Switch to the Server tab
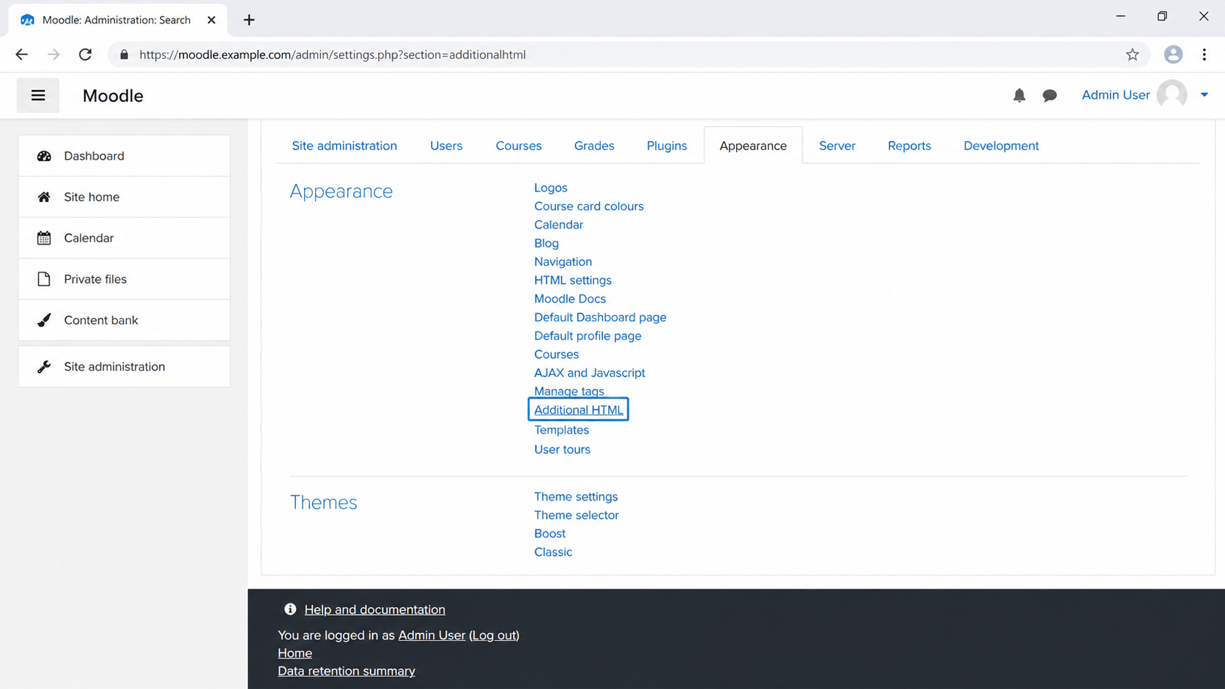The height and width of the screenshot is (689, 1225). [837, 146]
